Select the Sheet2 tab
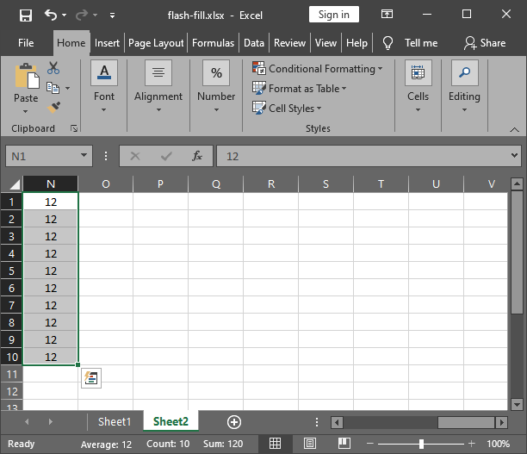The width and height of the screenshot is (527, 454). (x=170, y=421)
